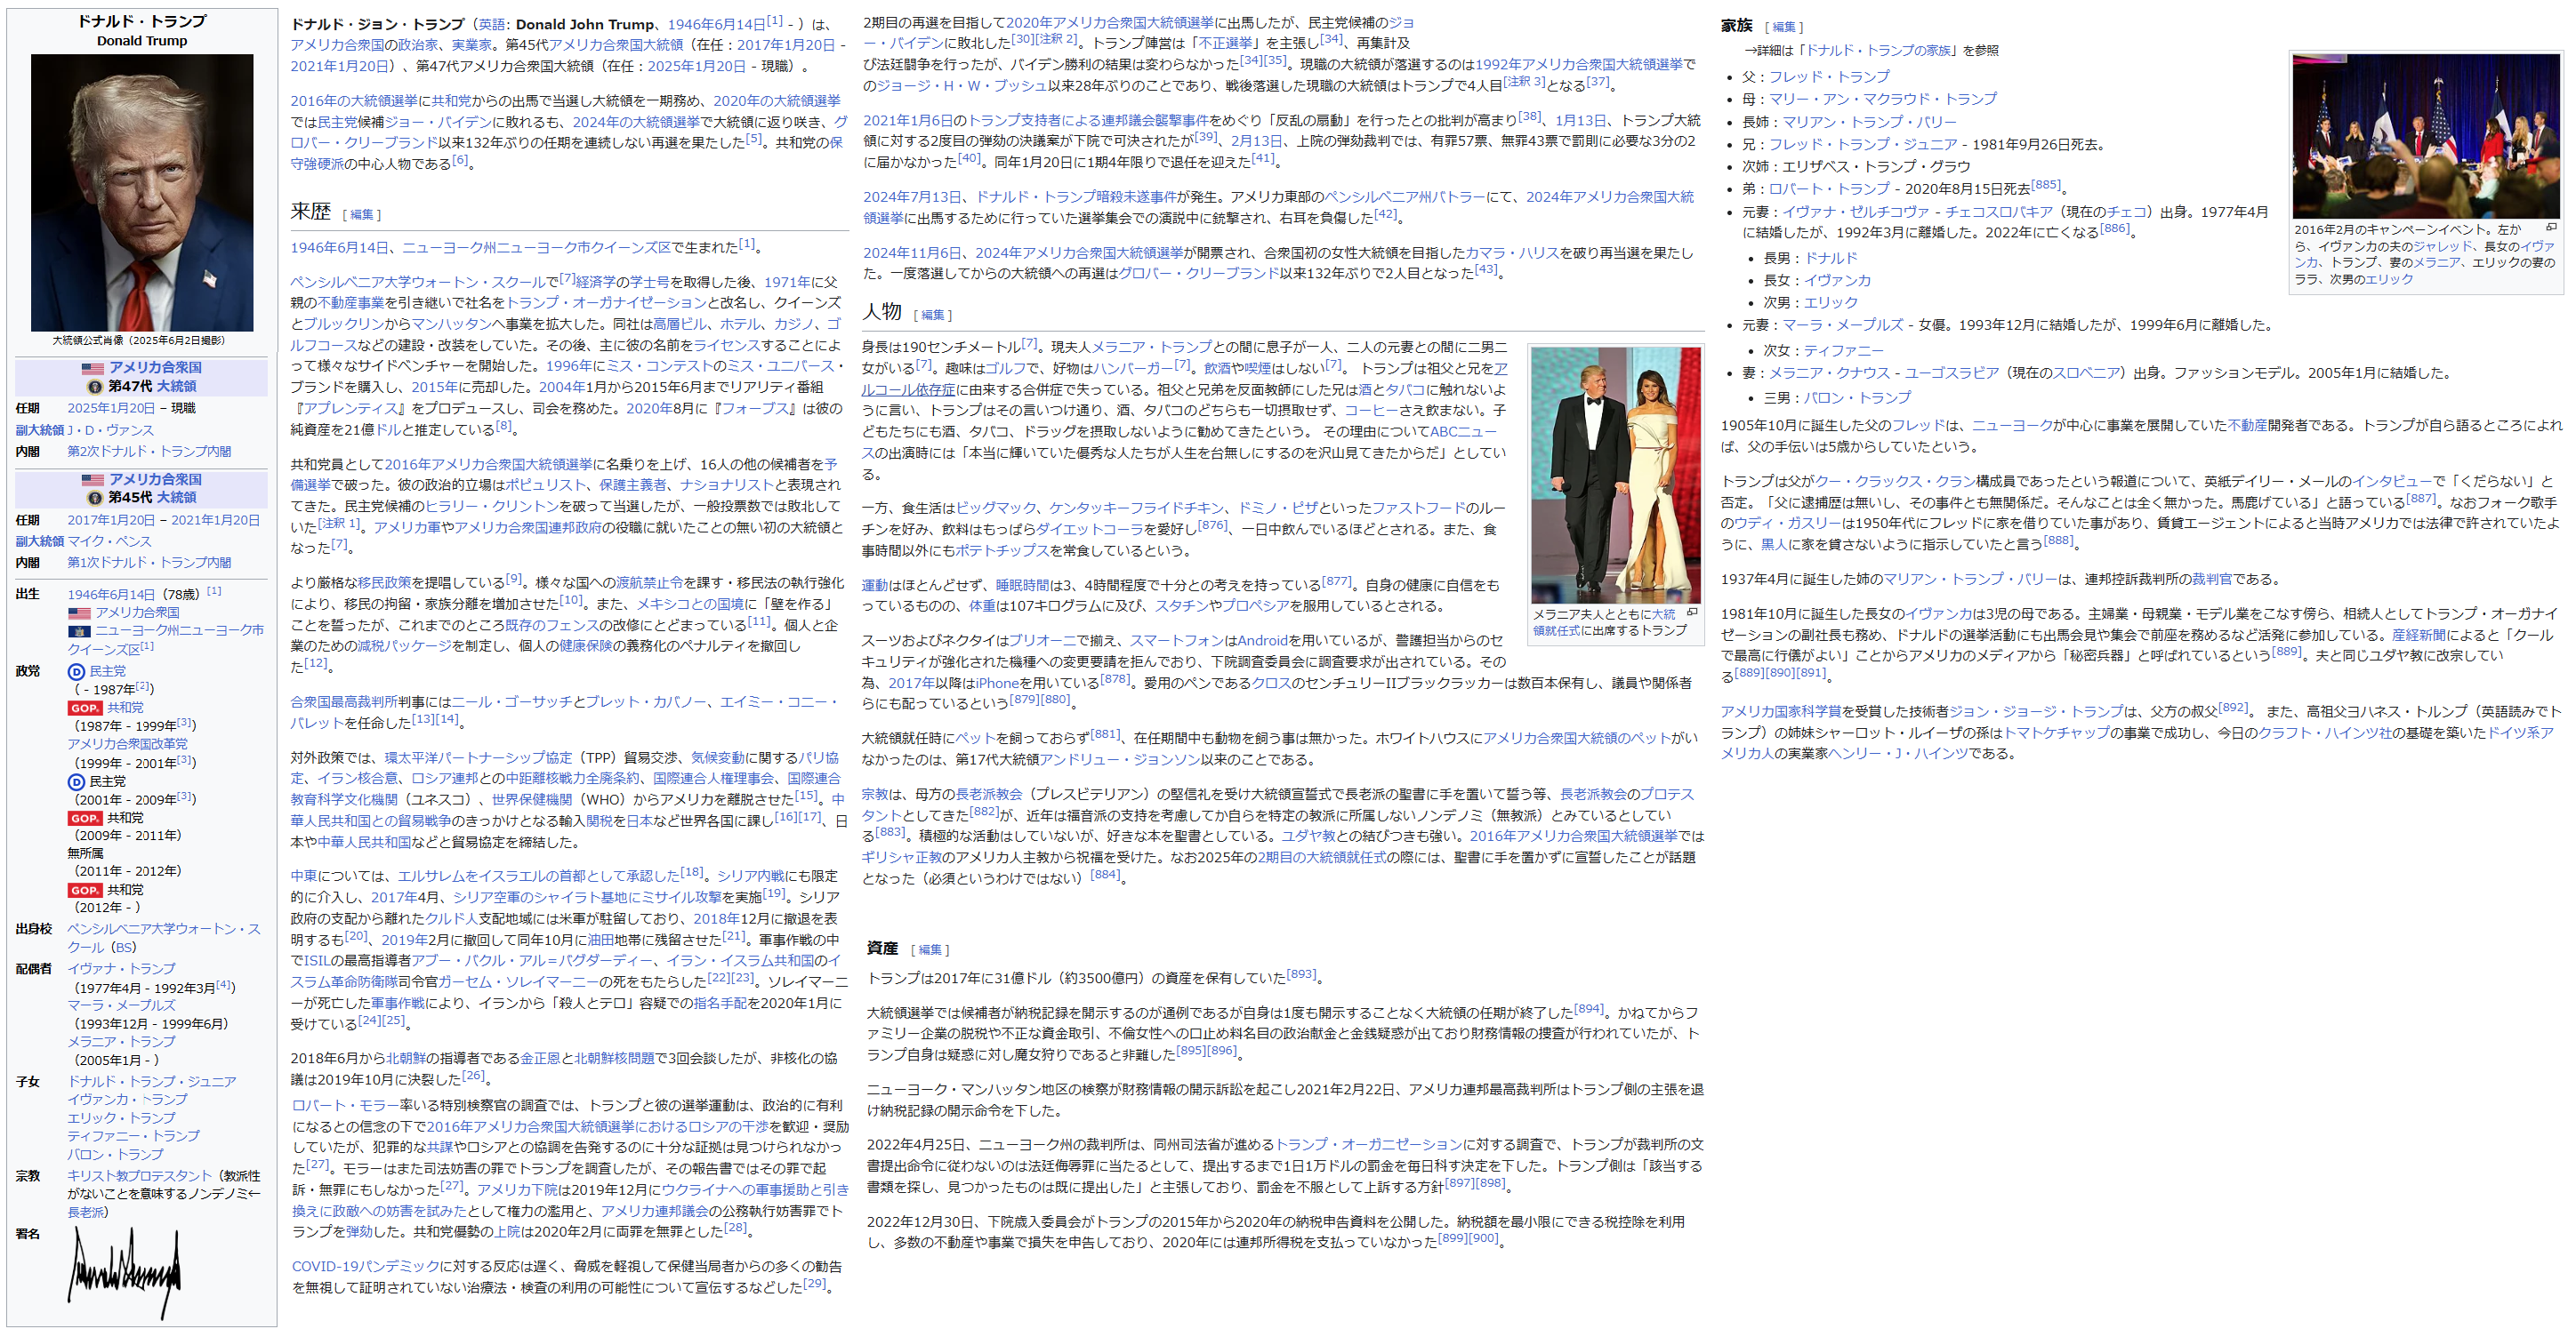Open the official presidential portrait image
The width and height of the screenshot is (2576, 1337).
pos(142,193)
